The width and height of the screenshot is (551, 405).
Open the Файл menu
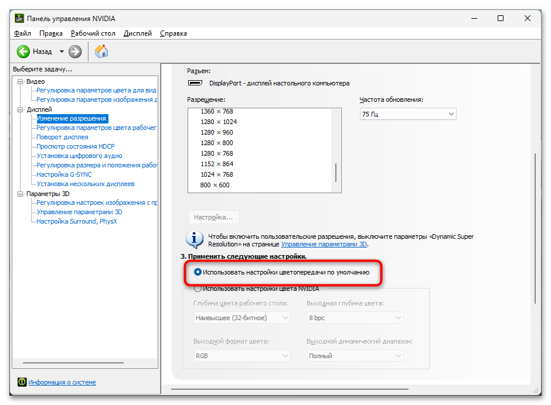pos(22,33)
